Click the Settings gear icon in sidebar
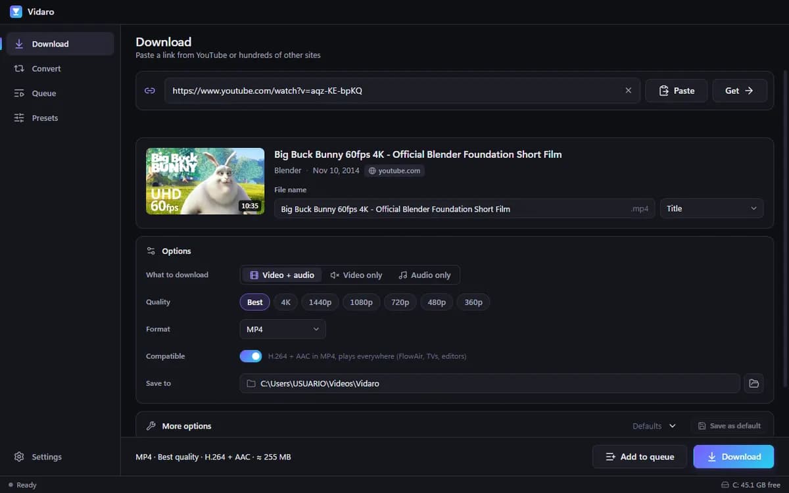Screen dimensions: 789x493 click(x=19, y=457)
